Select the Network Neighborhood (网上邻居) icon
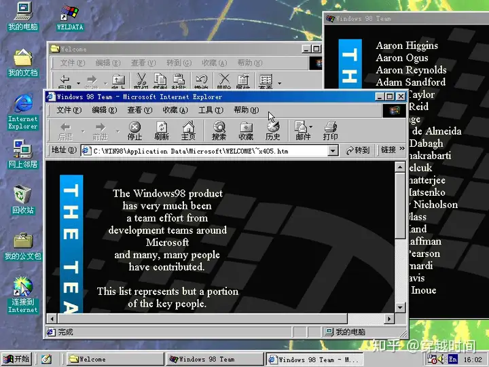 (x=23, y=154)
